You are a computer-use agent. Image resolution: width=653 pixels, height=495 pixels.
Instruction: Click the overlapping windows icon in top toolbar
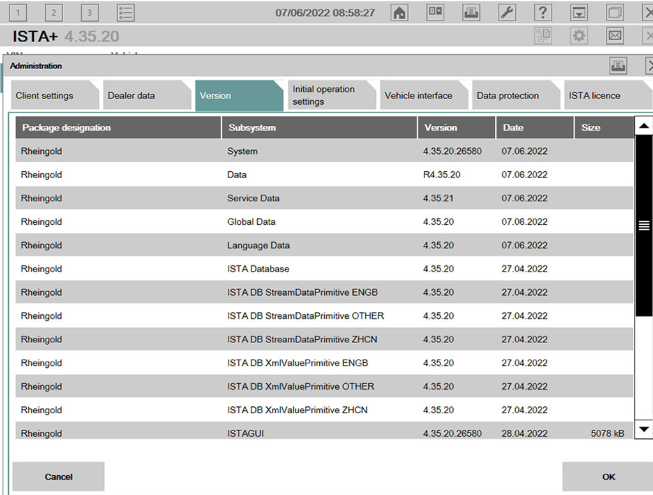(x=615, y=13)
